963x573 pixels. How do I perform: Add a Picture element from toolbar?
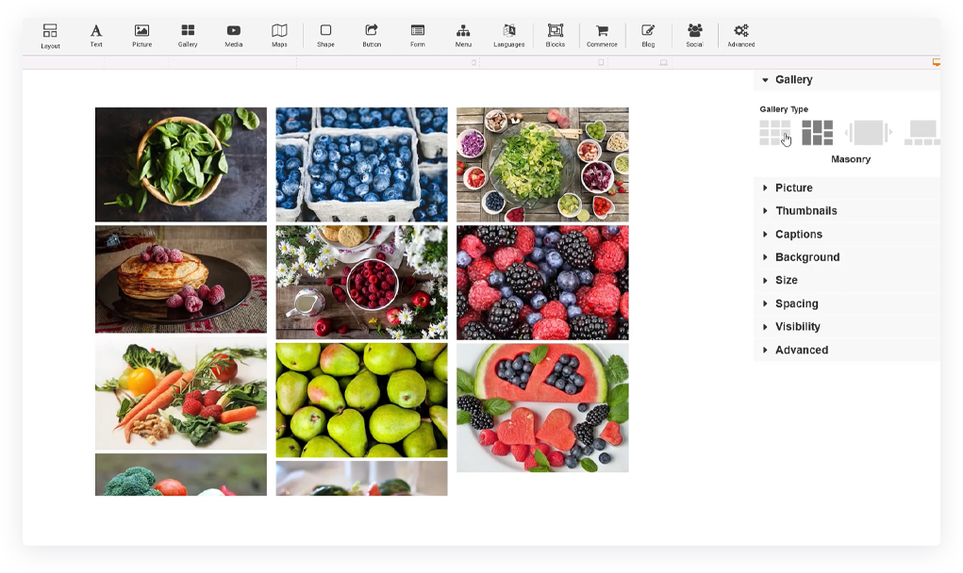[141, 36]
